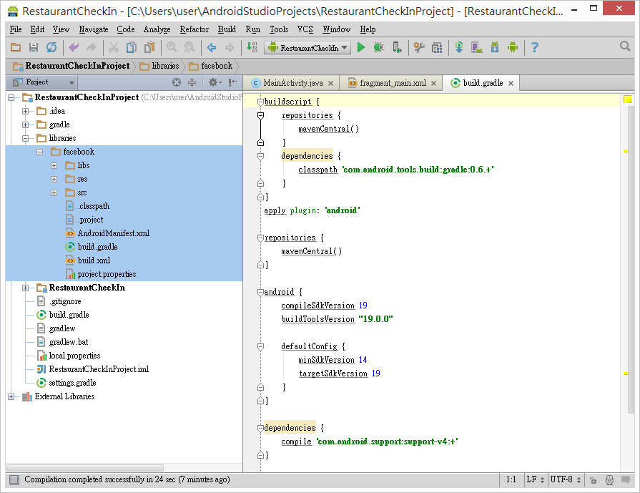Click the Synchronize refresh icon in toolbar
Screen dimensions: 640x493
51,47
